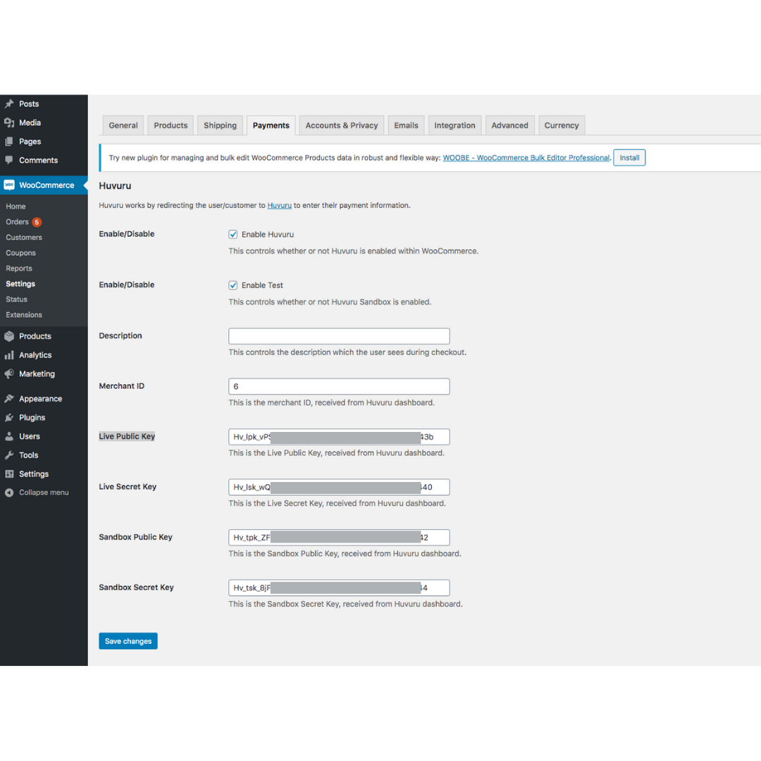The height and width of the screenshot is (761, 761).
Task: Follow the Huvuru link in description
Action: pos(280,205)
